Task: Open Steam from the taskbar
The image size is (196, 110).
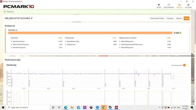Action: 110,107
